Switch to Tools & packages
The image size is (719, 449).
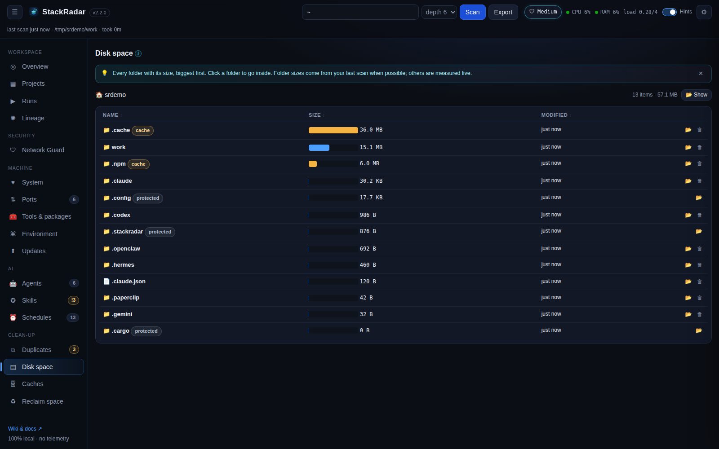tap(44, 216)
